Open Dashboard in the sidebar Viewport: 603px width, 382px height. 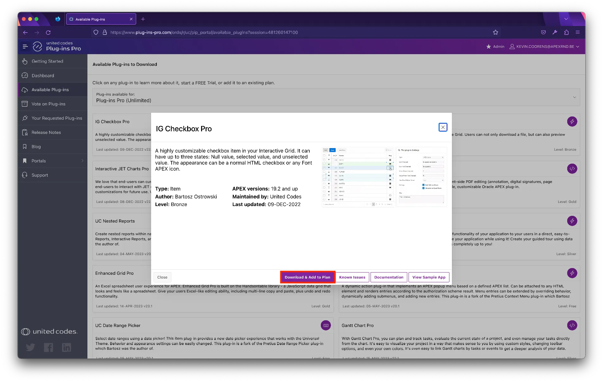pyautogui.click(x=43, y=76)
